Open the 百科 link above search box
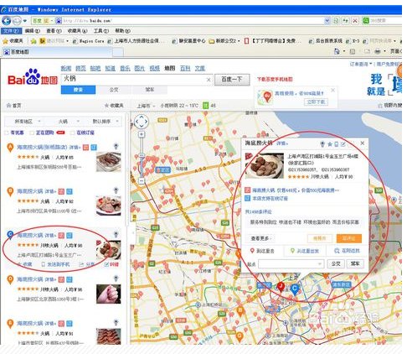The height and width of the screenshot is (354, 407). click(x=185, y=68)
